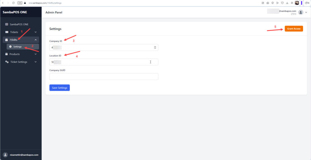Image resolution: width=311 pixels, height=160 pixels.
Task: Expand the Ticket Settings chevron
Action: [36, 62]
